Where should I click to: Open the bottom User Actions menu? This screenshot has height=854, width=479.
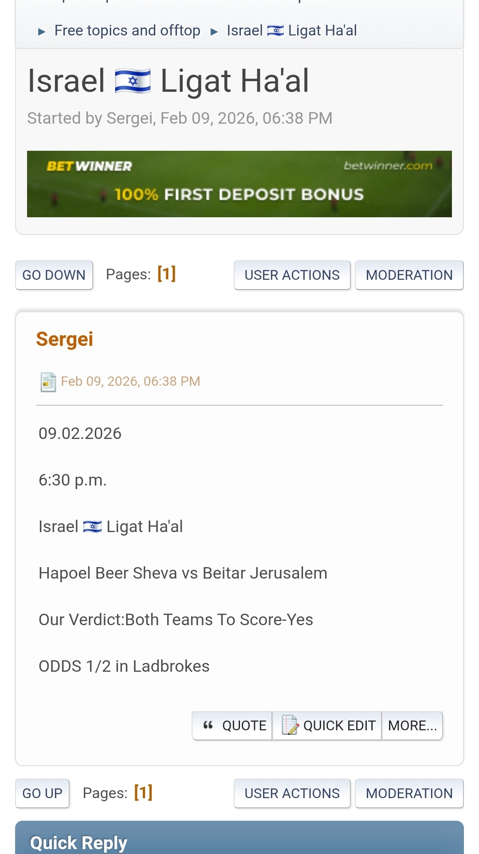(292, 793)
